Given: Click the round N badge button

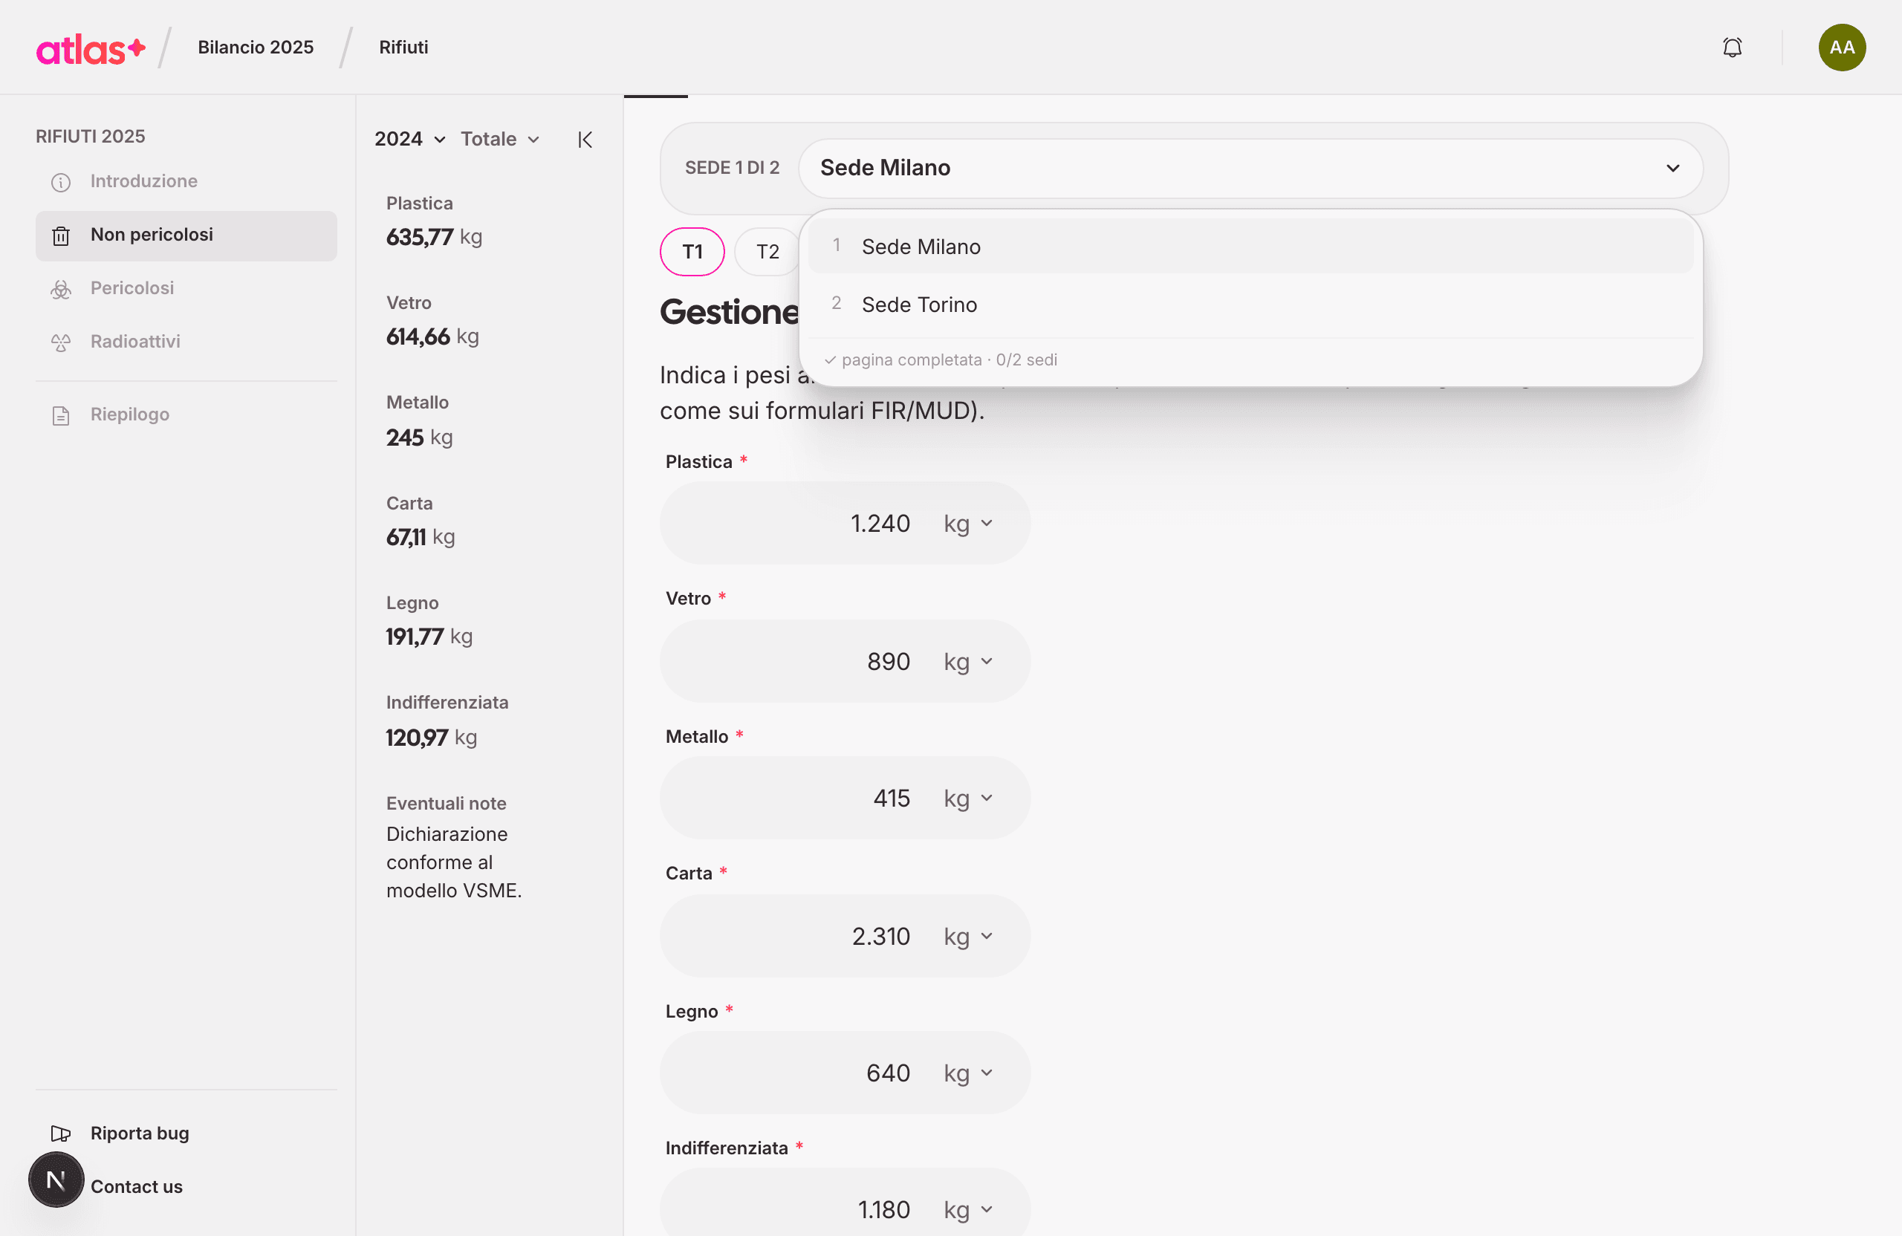Looking at the screenshot, I should tap(56, 1180).
